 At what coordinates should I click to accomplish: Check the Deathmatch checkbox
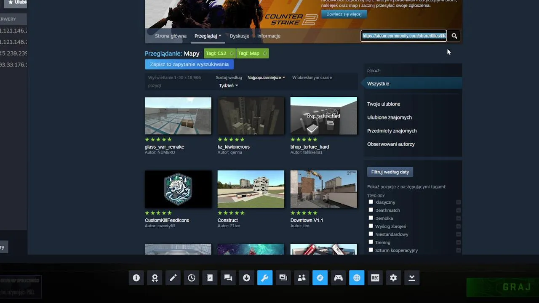click(x=371, y=210)
